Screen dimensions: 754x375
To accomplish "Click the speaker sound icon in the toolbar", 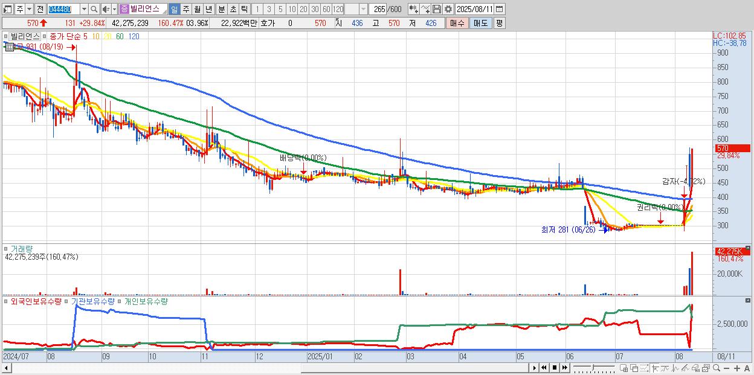I will [x=105, y=9].
